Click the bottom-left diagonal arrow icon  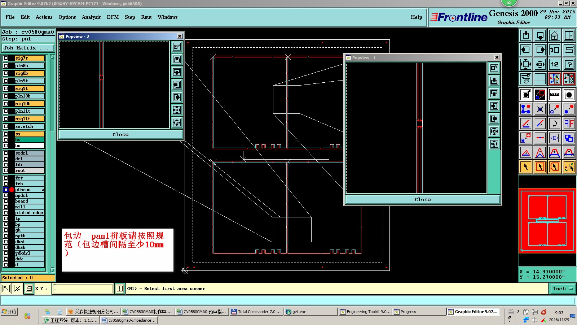point(6,289)
